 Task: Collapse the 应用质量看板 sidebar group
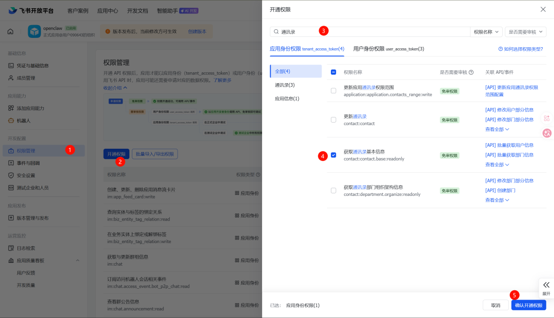coord(78,261)
